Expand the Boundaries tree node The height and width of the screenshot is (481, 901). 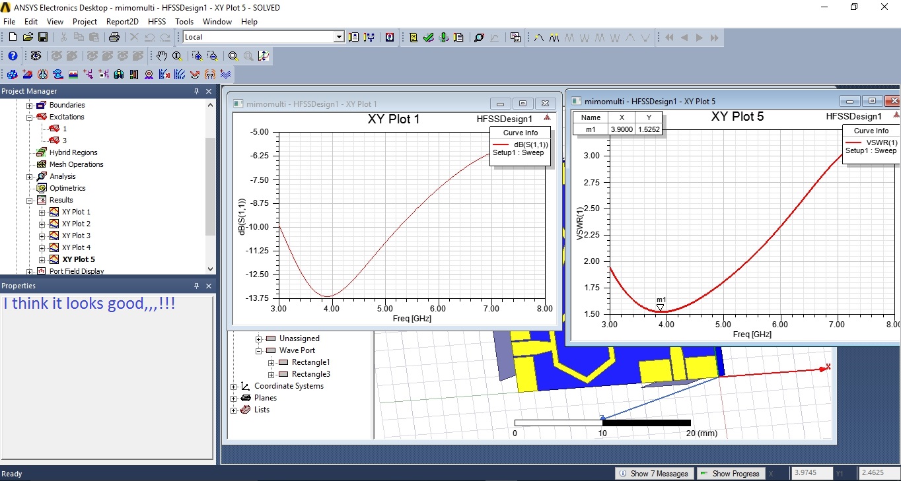pos(29,105)
